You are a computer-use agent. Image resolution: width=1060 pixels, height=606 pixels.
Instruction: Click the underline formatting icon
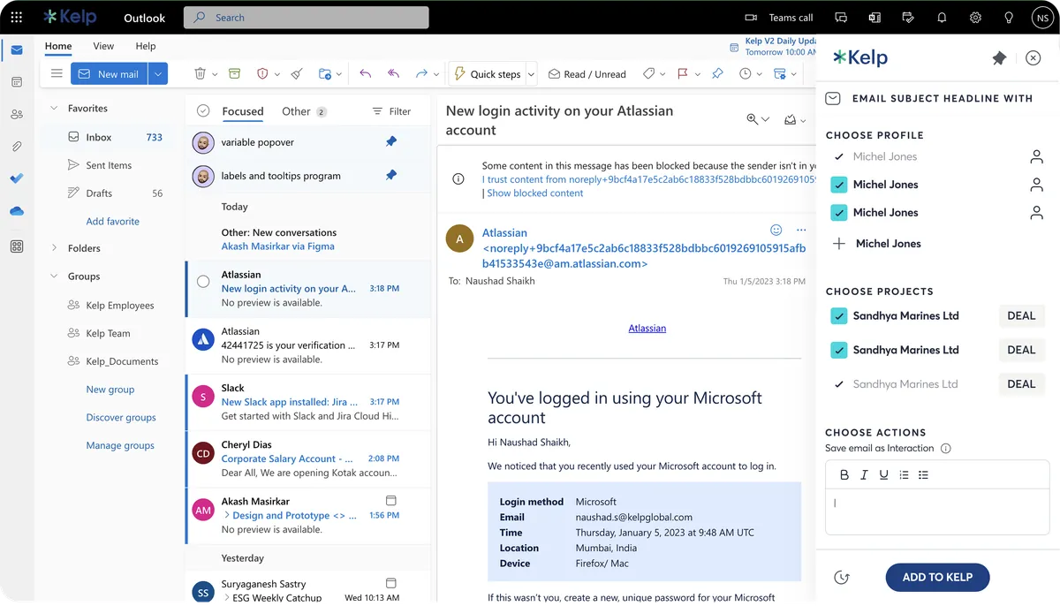(883, 475)
